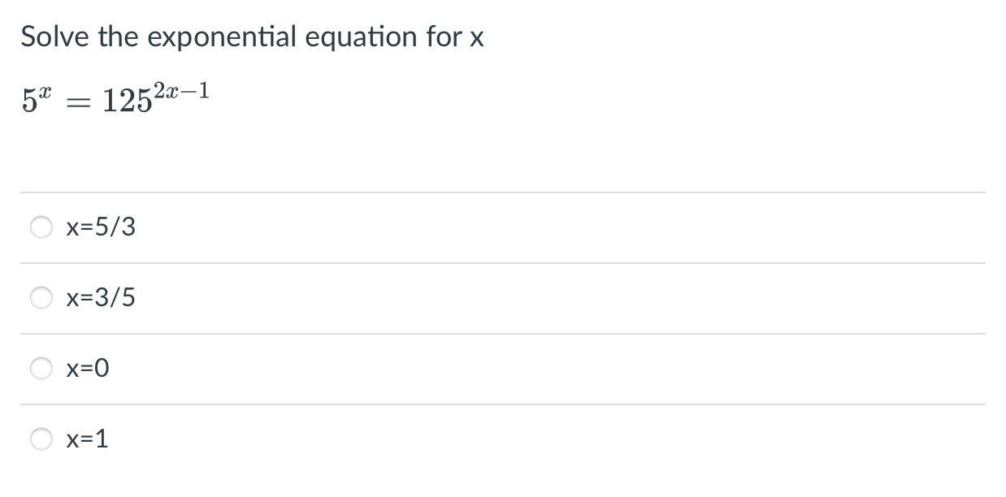Choose the x=1 radio button

point(42,440)
